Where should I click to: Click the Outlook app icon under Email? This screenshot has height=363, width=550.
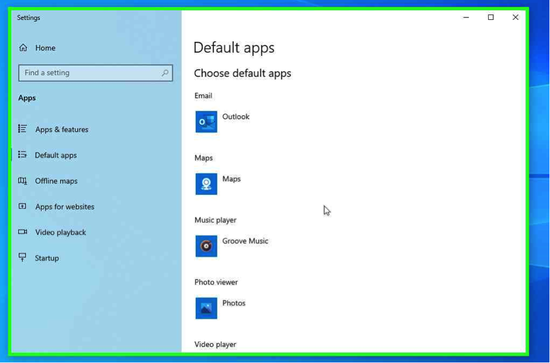point(206,122)
